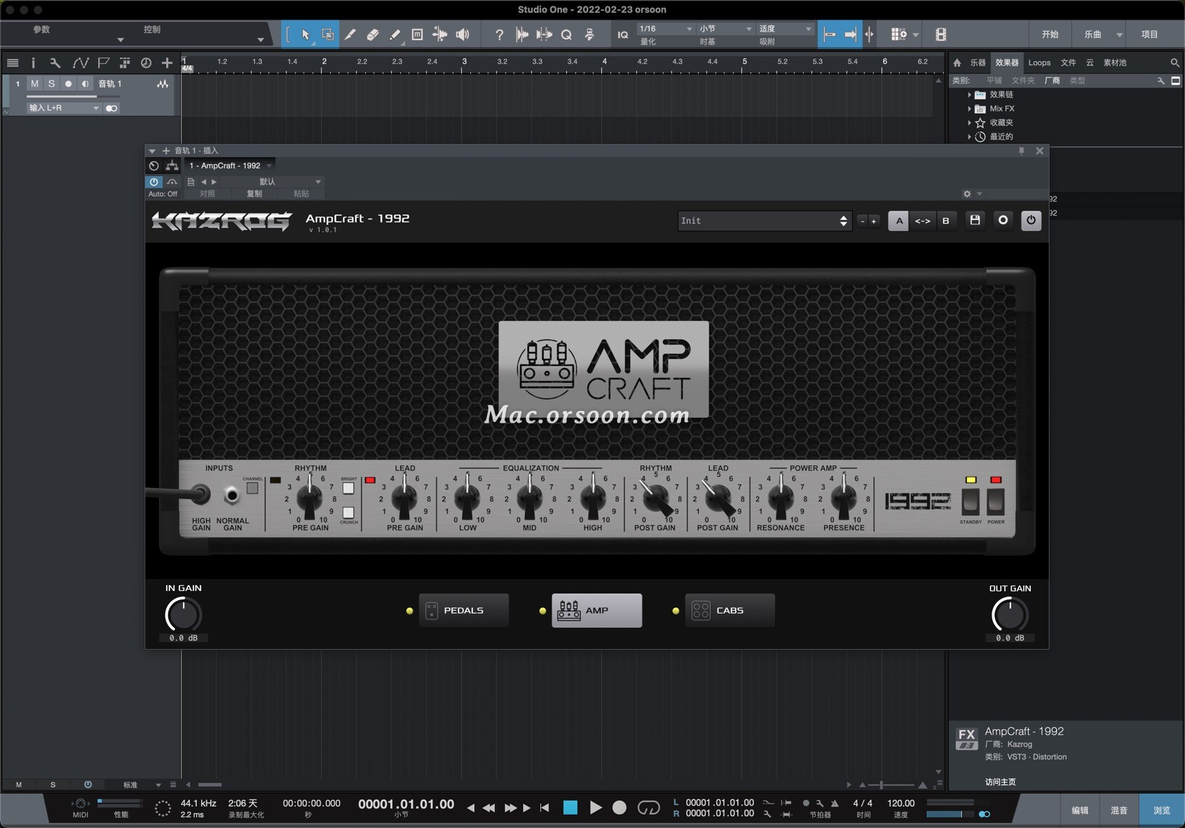
Task: Open AmpCraft settings gear icon
Action: [1003, 220]
